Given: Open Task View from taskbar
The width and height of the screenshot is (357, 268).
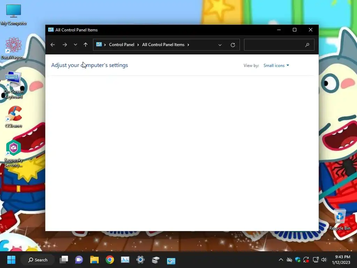Looking at the screenshot, I should (64, 260).
